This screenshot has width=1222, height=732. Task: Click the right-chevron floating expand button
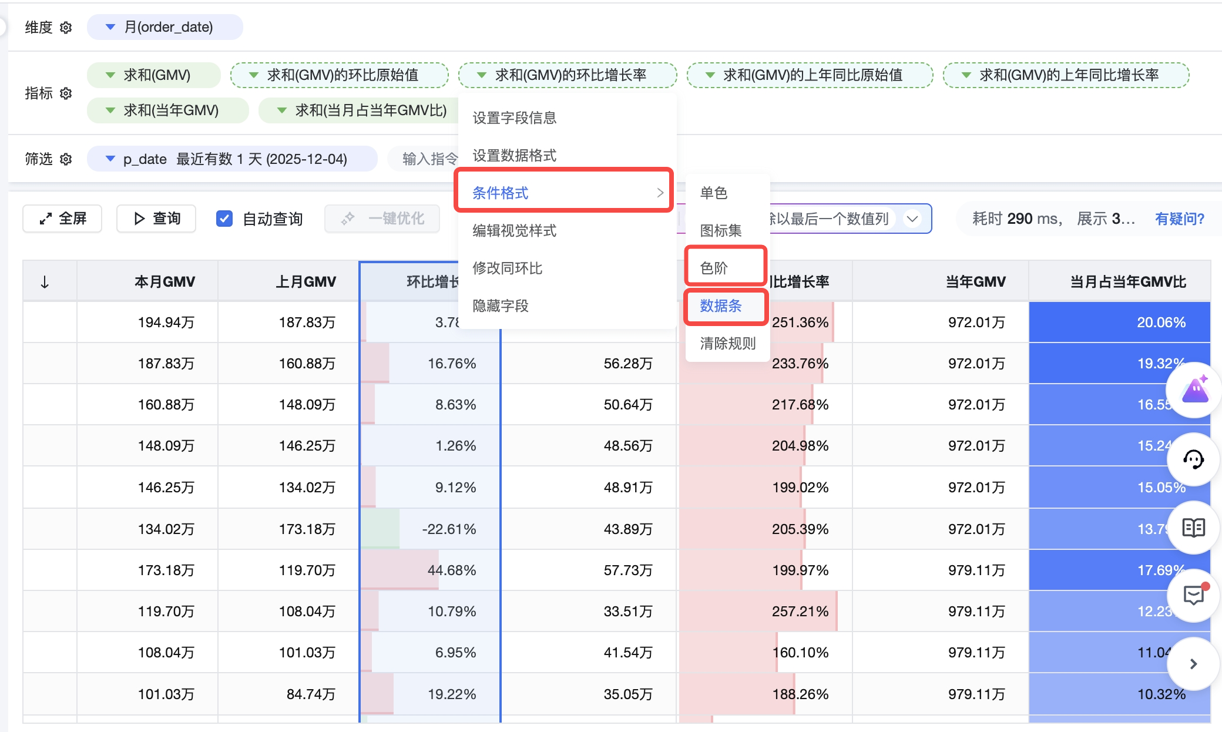pyautogui.click(x=1193, y=664)
